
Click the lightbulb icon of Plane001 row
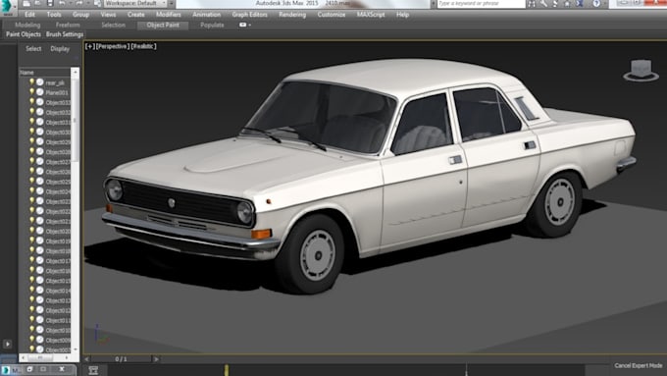pyautogui.click(x=31, y=91)
